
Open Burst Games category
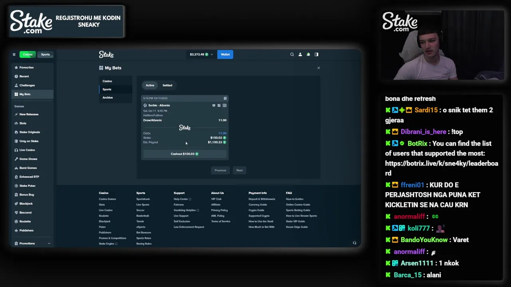[32, 168]
